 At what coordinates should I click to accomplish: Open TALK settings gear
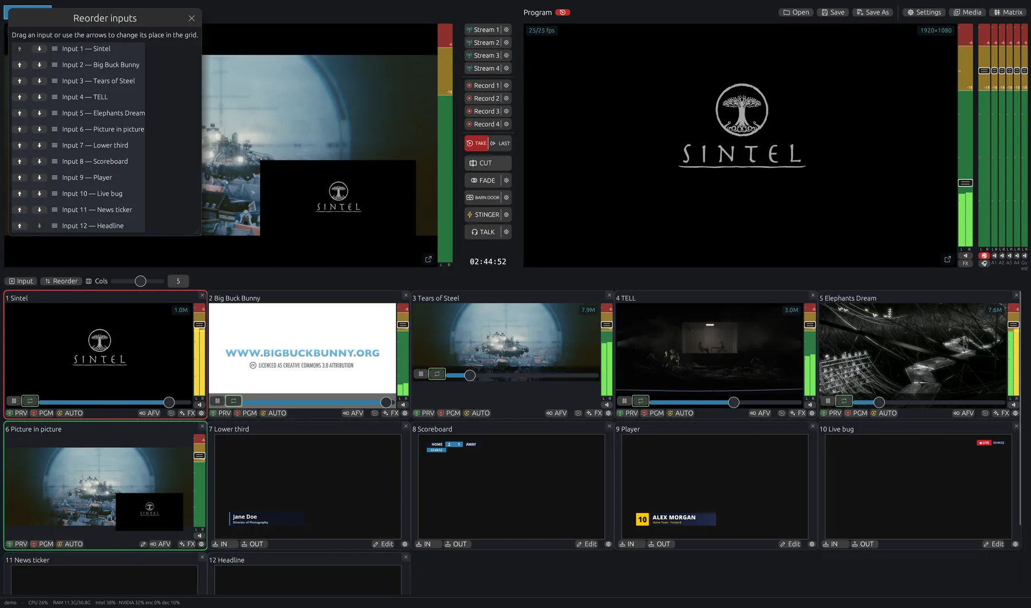pos(506,232)
